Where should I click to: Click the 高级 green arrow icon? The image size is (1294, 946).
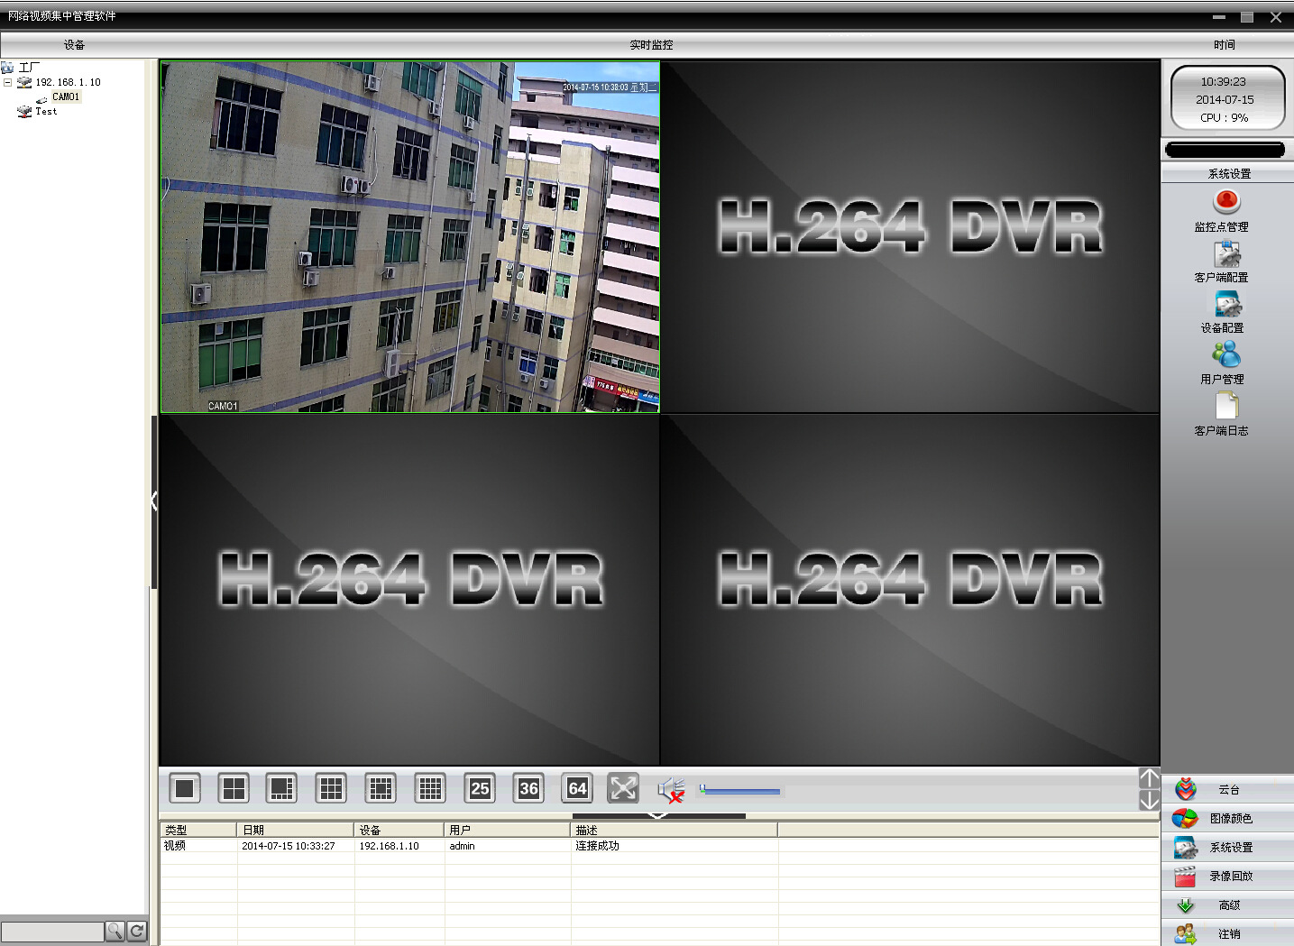tap(1186, 905)
